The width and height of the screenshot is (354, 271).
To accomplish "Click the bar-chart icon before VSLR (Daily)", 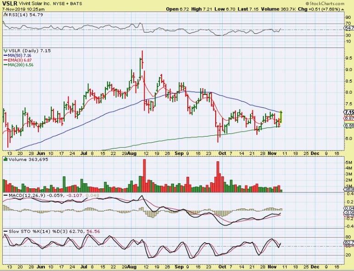I will (x=5, y=51).
